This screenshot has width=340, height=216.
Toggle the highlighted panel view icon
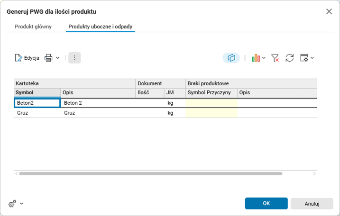tap(231, 58)
